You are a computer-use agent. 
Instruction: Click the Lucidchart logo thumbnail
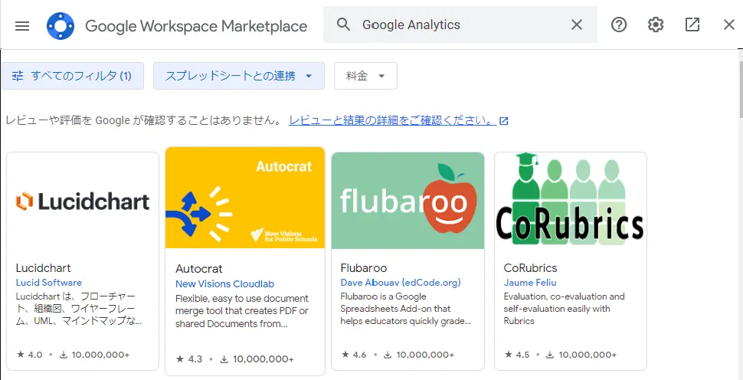[x=83, y=201]
